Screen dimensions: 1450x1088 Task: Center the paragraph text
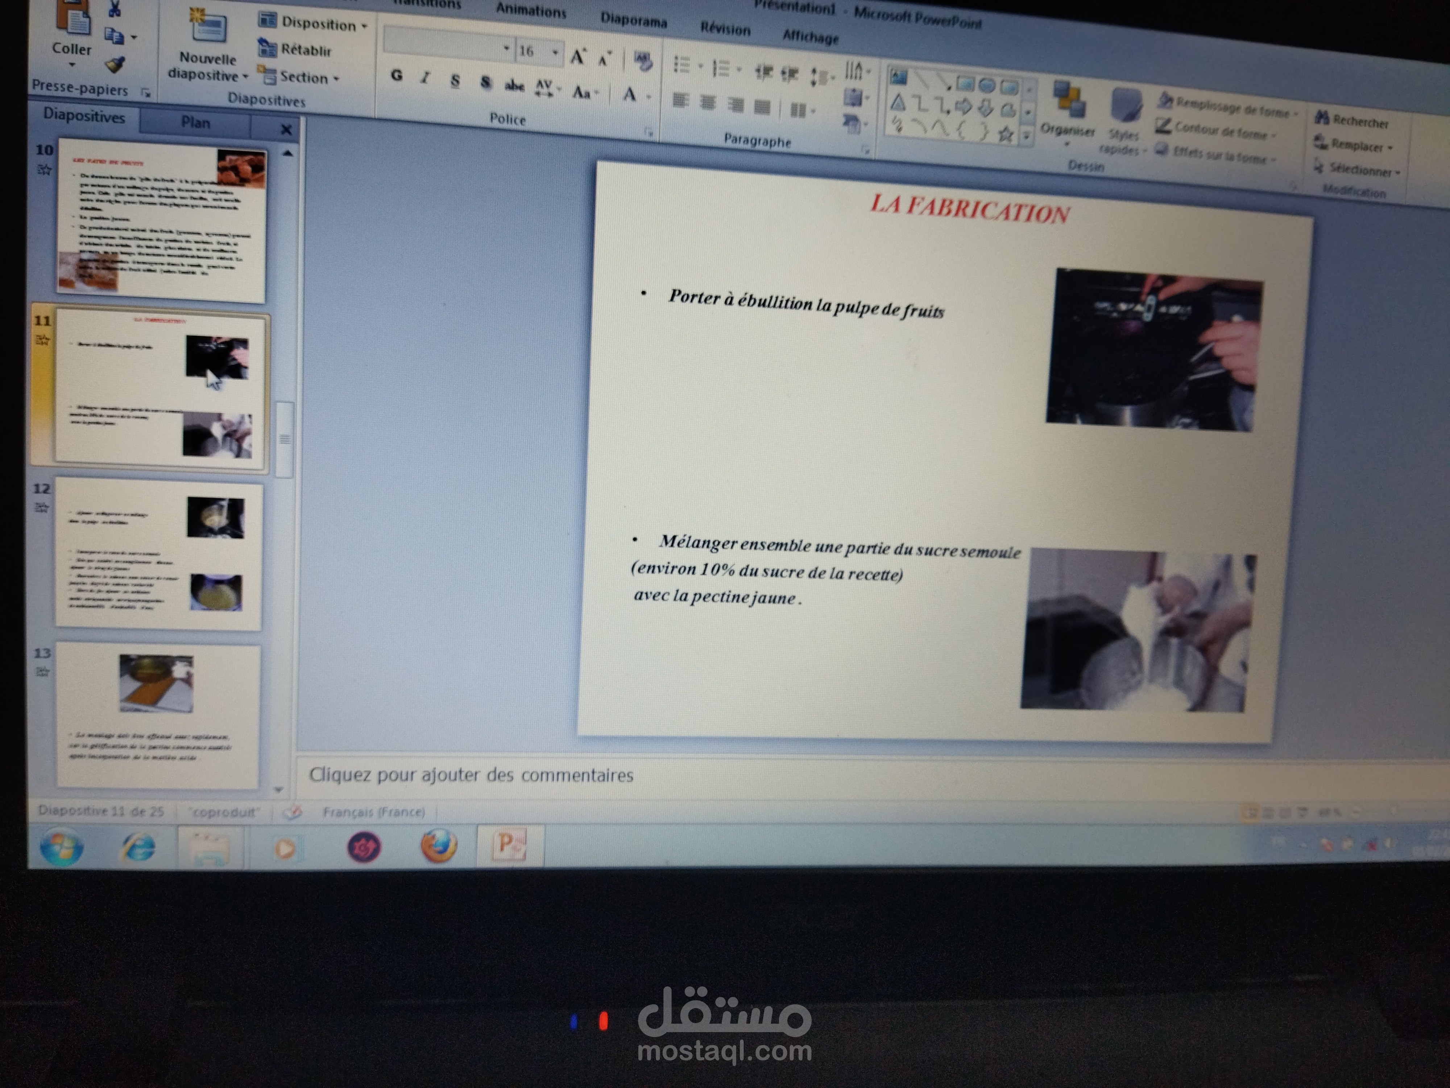point(708,103)
